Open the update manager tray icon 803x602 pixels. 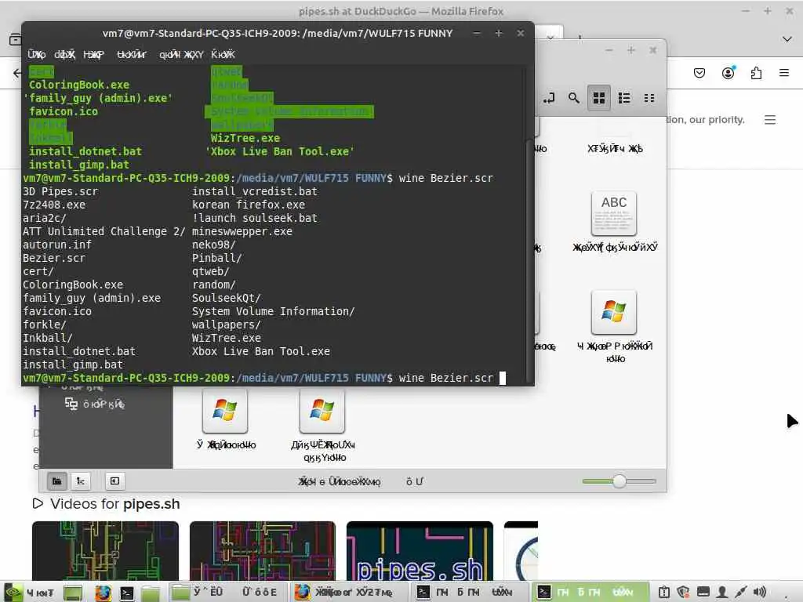[x=663, y=593]
